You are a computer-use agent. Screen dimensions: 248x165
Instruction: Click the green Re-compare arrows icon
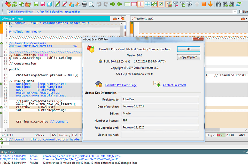pos(15,4)
